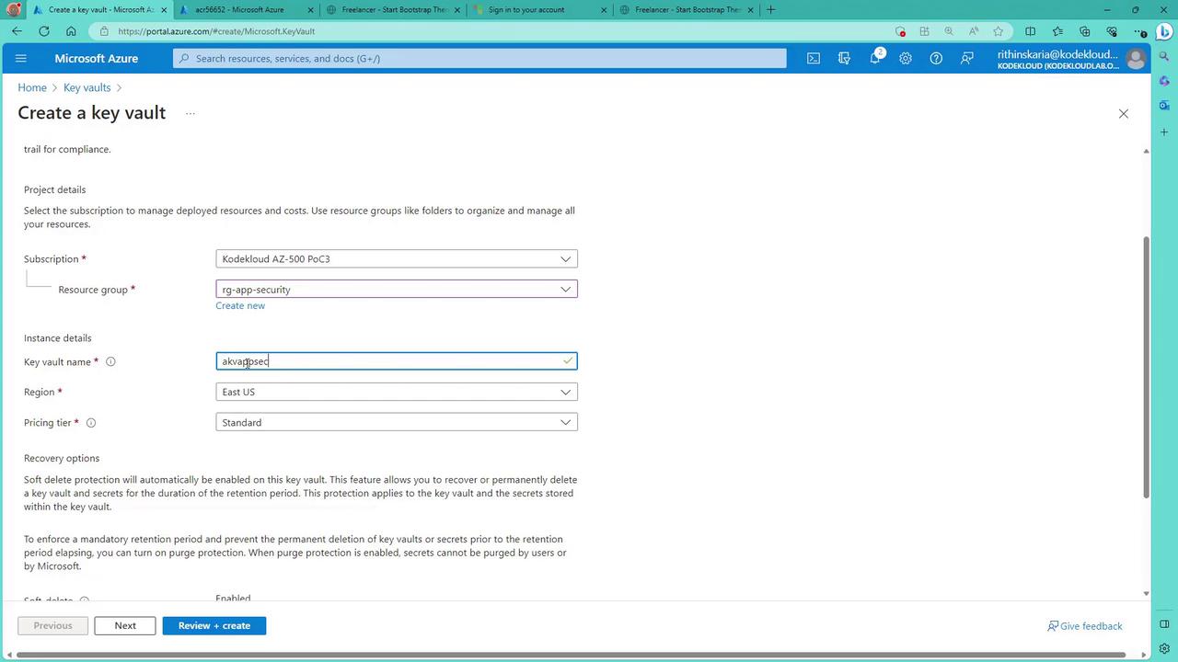This screenshot has height=662, width=1178.
Task: Open browser Collections
Action: [1084, 31]
